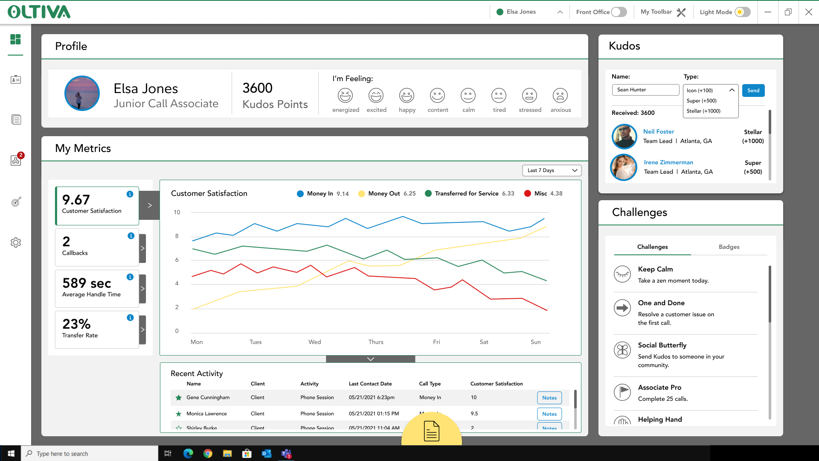The height and width of the screenshot is (461, 819).
Task: Click the Oltiva logo
Action: [39, 12]
